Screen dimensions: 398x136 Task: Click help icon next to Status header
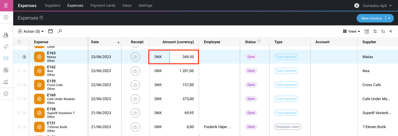click(x=259, y=41)
